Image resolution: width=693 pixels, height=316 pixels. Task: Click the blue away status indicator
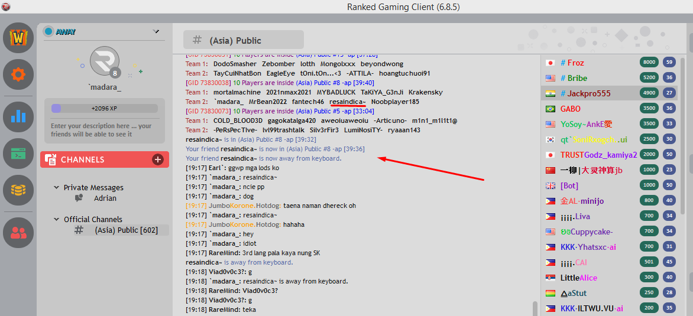coord(49,31)
